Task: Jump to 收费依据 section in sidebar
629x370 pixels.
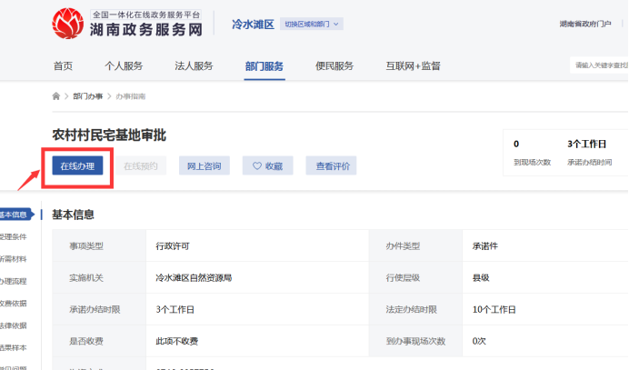Action: 13,303
